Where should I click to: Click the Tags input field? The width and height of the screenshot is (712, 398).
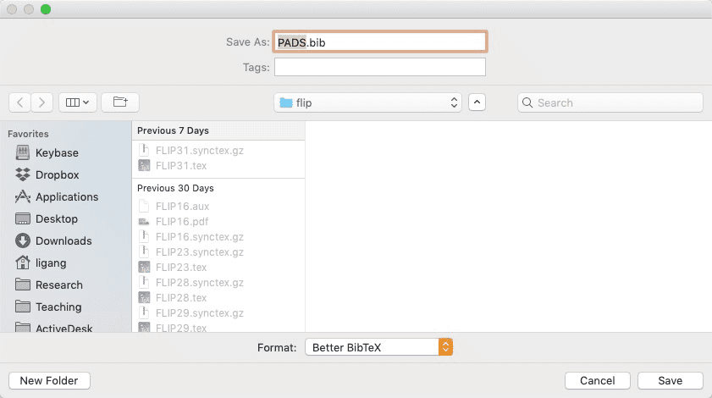point(380,67)
